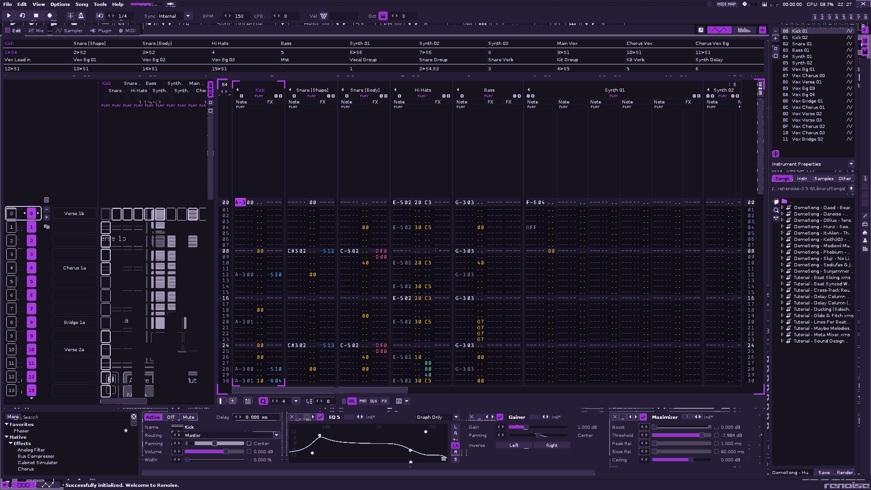
Task: Toggle the keyboard octave piano icon
Action: click(383, 16)
